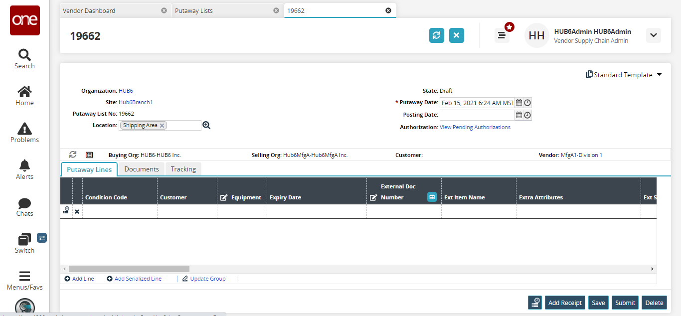The width and height of the screenshot is (681, 316).
Task: Click the Putaway Date field
Action: point(477,103)
